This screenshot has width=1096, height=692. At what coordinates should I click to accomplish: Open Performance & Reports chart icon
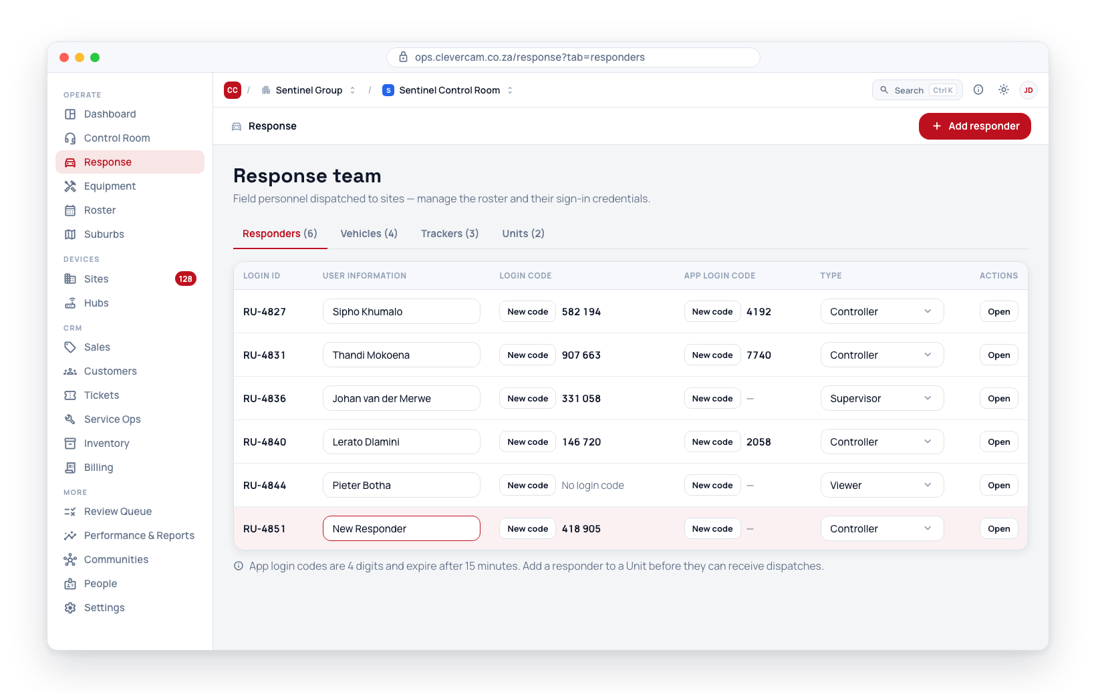pos(70,536)
